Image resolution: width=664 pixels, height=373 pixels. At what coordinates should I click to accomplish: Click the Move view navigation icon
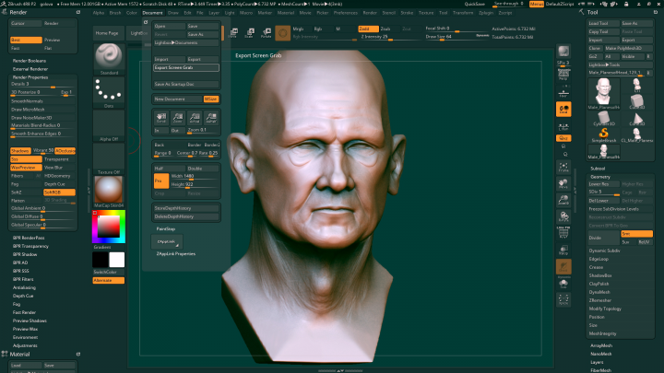[563, 183]
